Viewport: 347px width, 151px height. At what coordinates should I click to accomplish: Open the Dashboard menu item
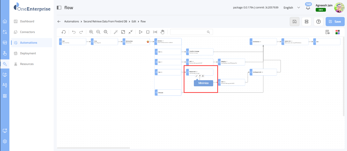27,21
